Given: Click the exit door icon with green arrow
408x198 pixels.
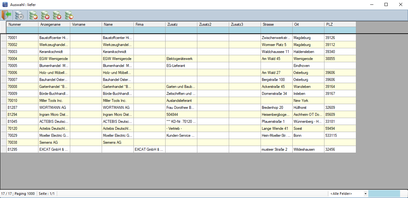Looking at the screenshot, I should (x=6, y=15).
